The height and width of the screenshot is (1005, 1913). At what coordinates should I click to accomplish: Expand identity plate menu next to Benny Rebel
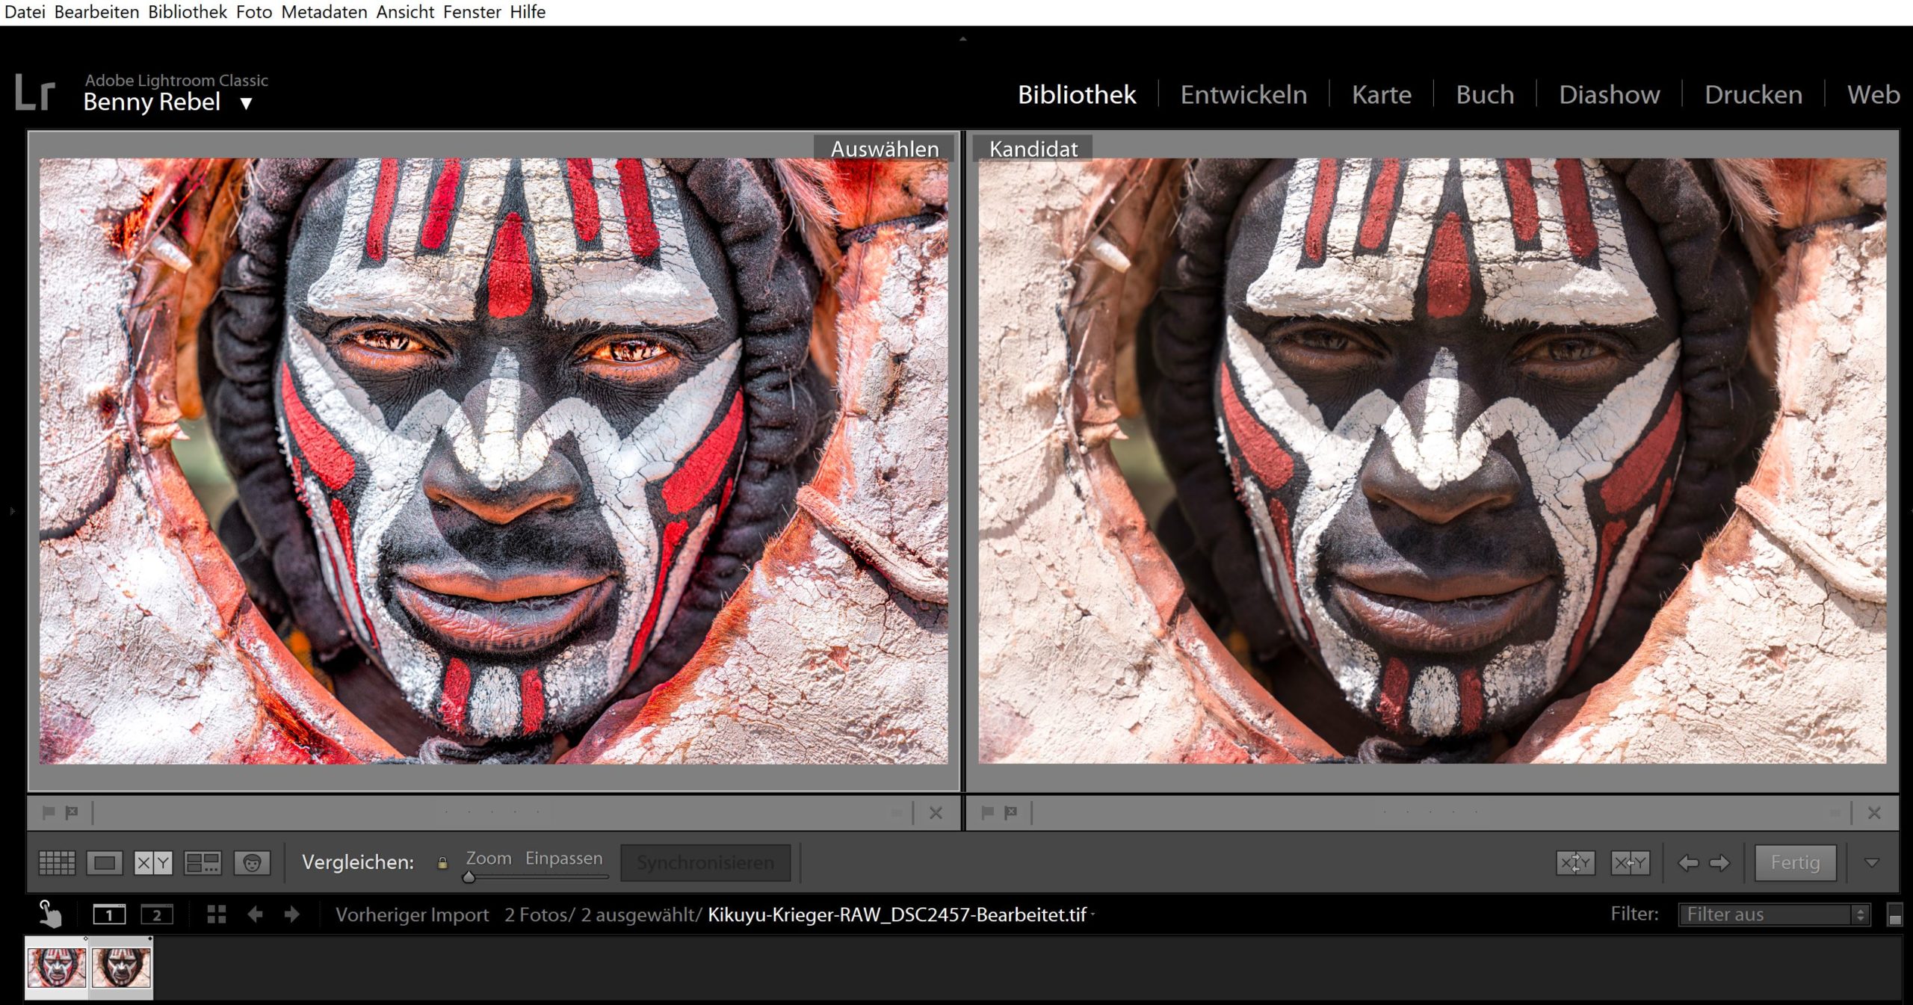pos(246,103)
